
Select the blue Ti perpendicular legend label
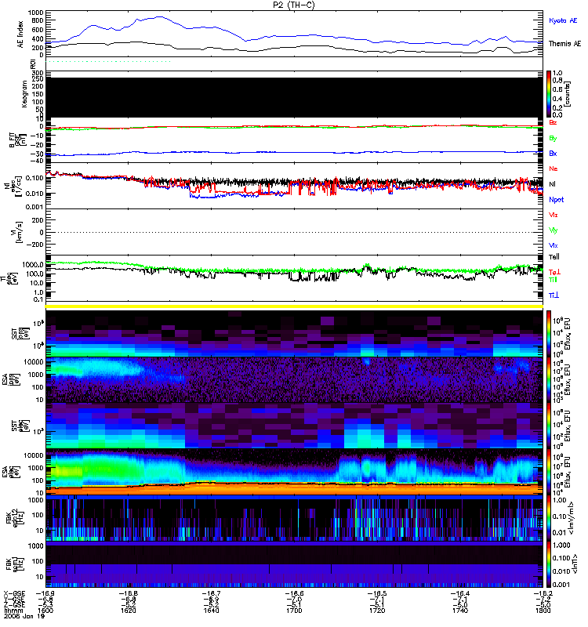(554, 295)
